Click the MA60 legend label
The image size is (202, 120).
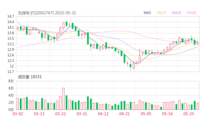pos(192,13)
